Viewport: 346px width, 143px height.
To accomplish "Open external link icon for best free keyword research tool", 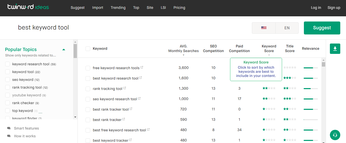I will tap(148, 130).
